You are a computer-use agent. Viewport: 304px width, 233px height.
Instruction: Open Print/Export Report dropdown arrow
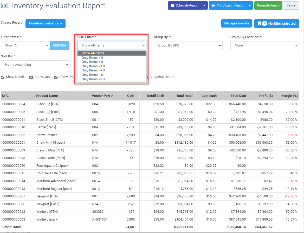pyautogui.click(x=250, y=5)
